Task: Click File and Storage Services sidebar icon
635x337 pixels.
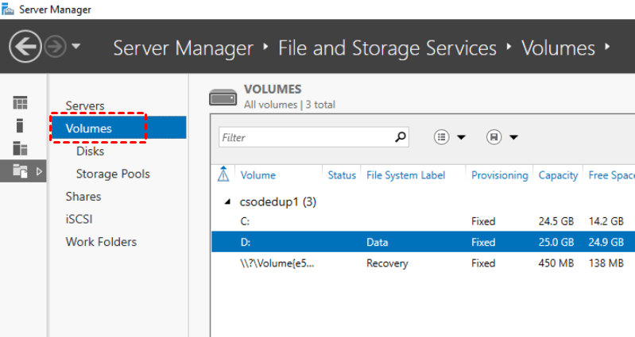Action: tap(21, 170)
